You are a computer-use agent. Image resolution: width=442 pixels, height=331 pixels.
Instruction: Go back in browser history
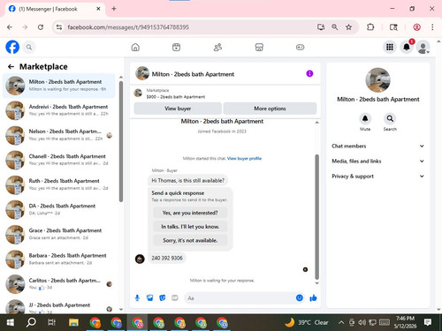10,27
